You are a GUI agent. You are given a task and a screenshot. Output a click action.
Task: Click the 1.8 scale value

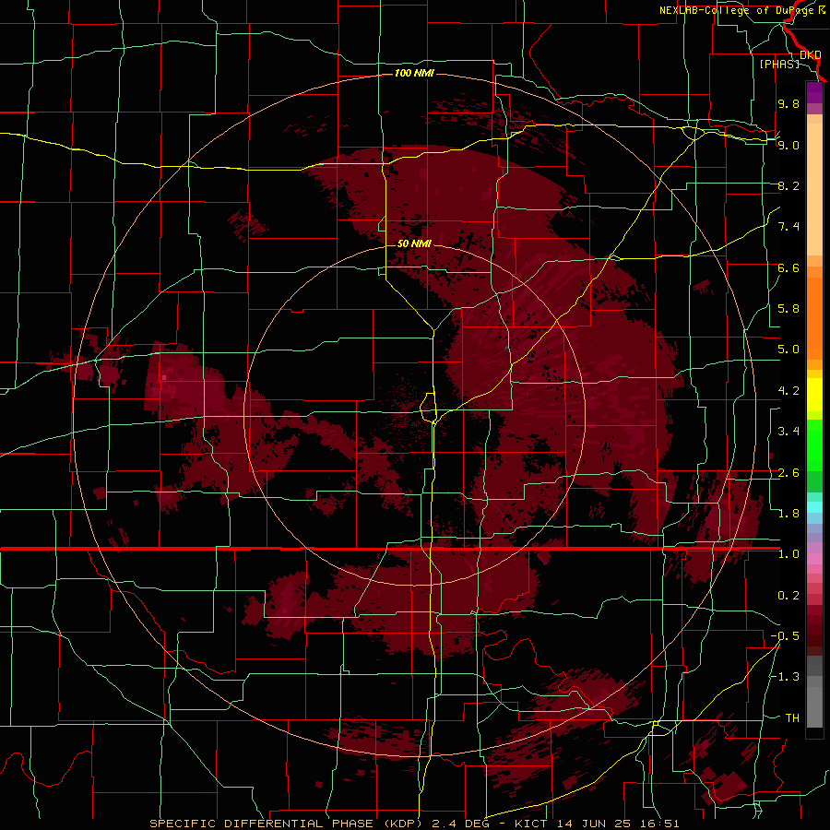tap(788, 514)
